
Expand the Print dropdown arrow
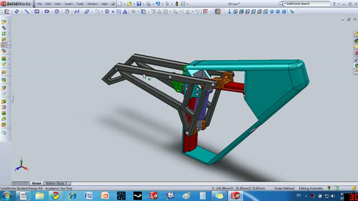coord(153,4)
